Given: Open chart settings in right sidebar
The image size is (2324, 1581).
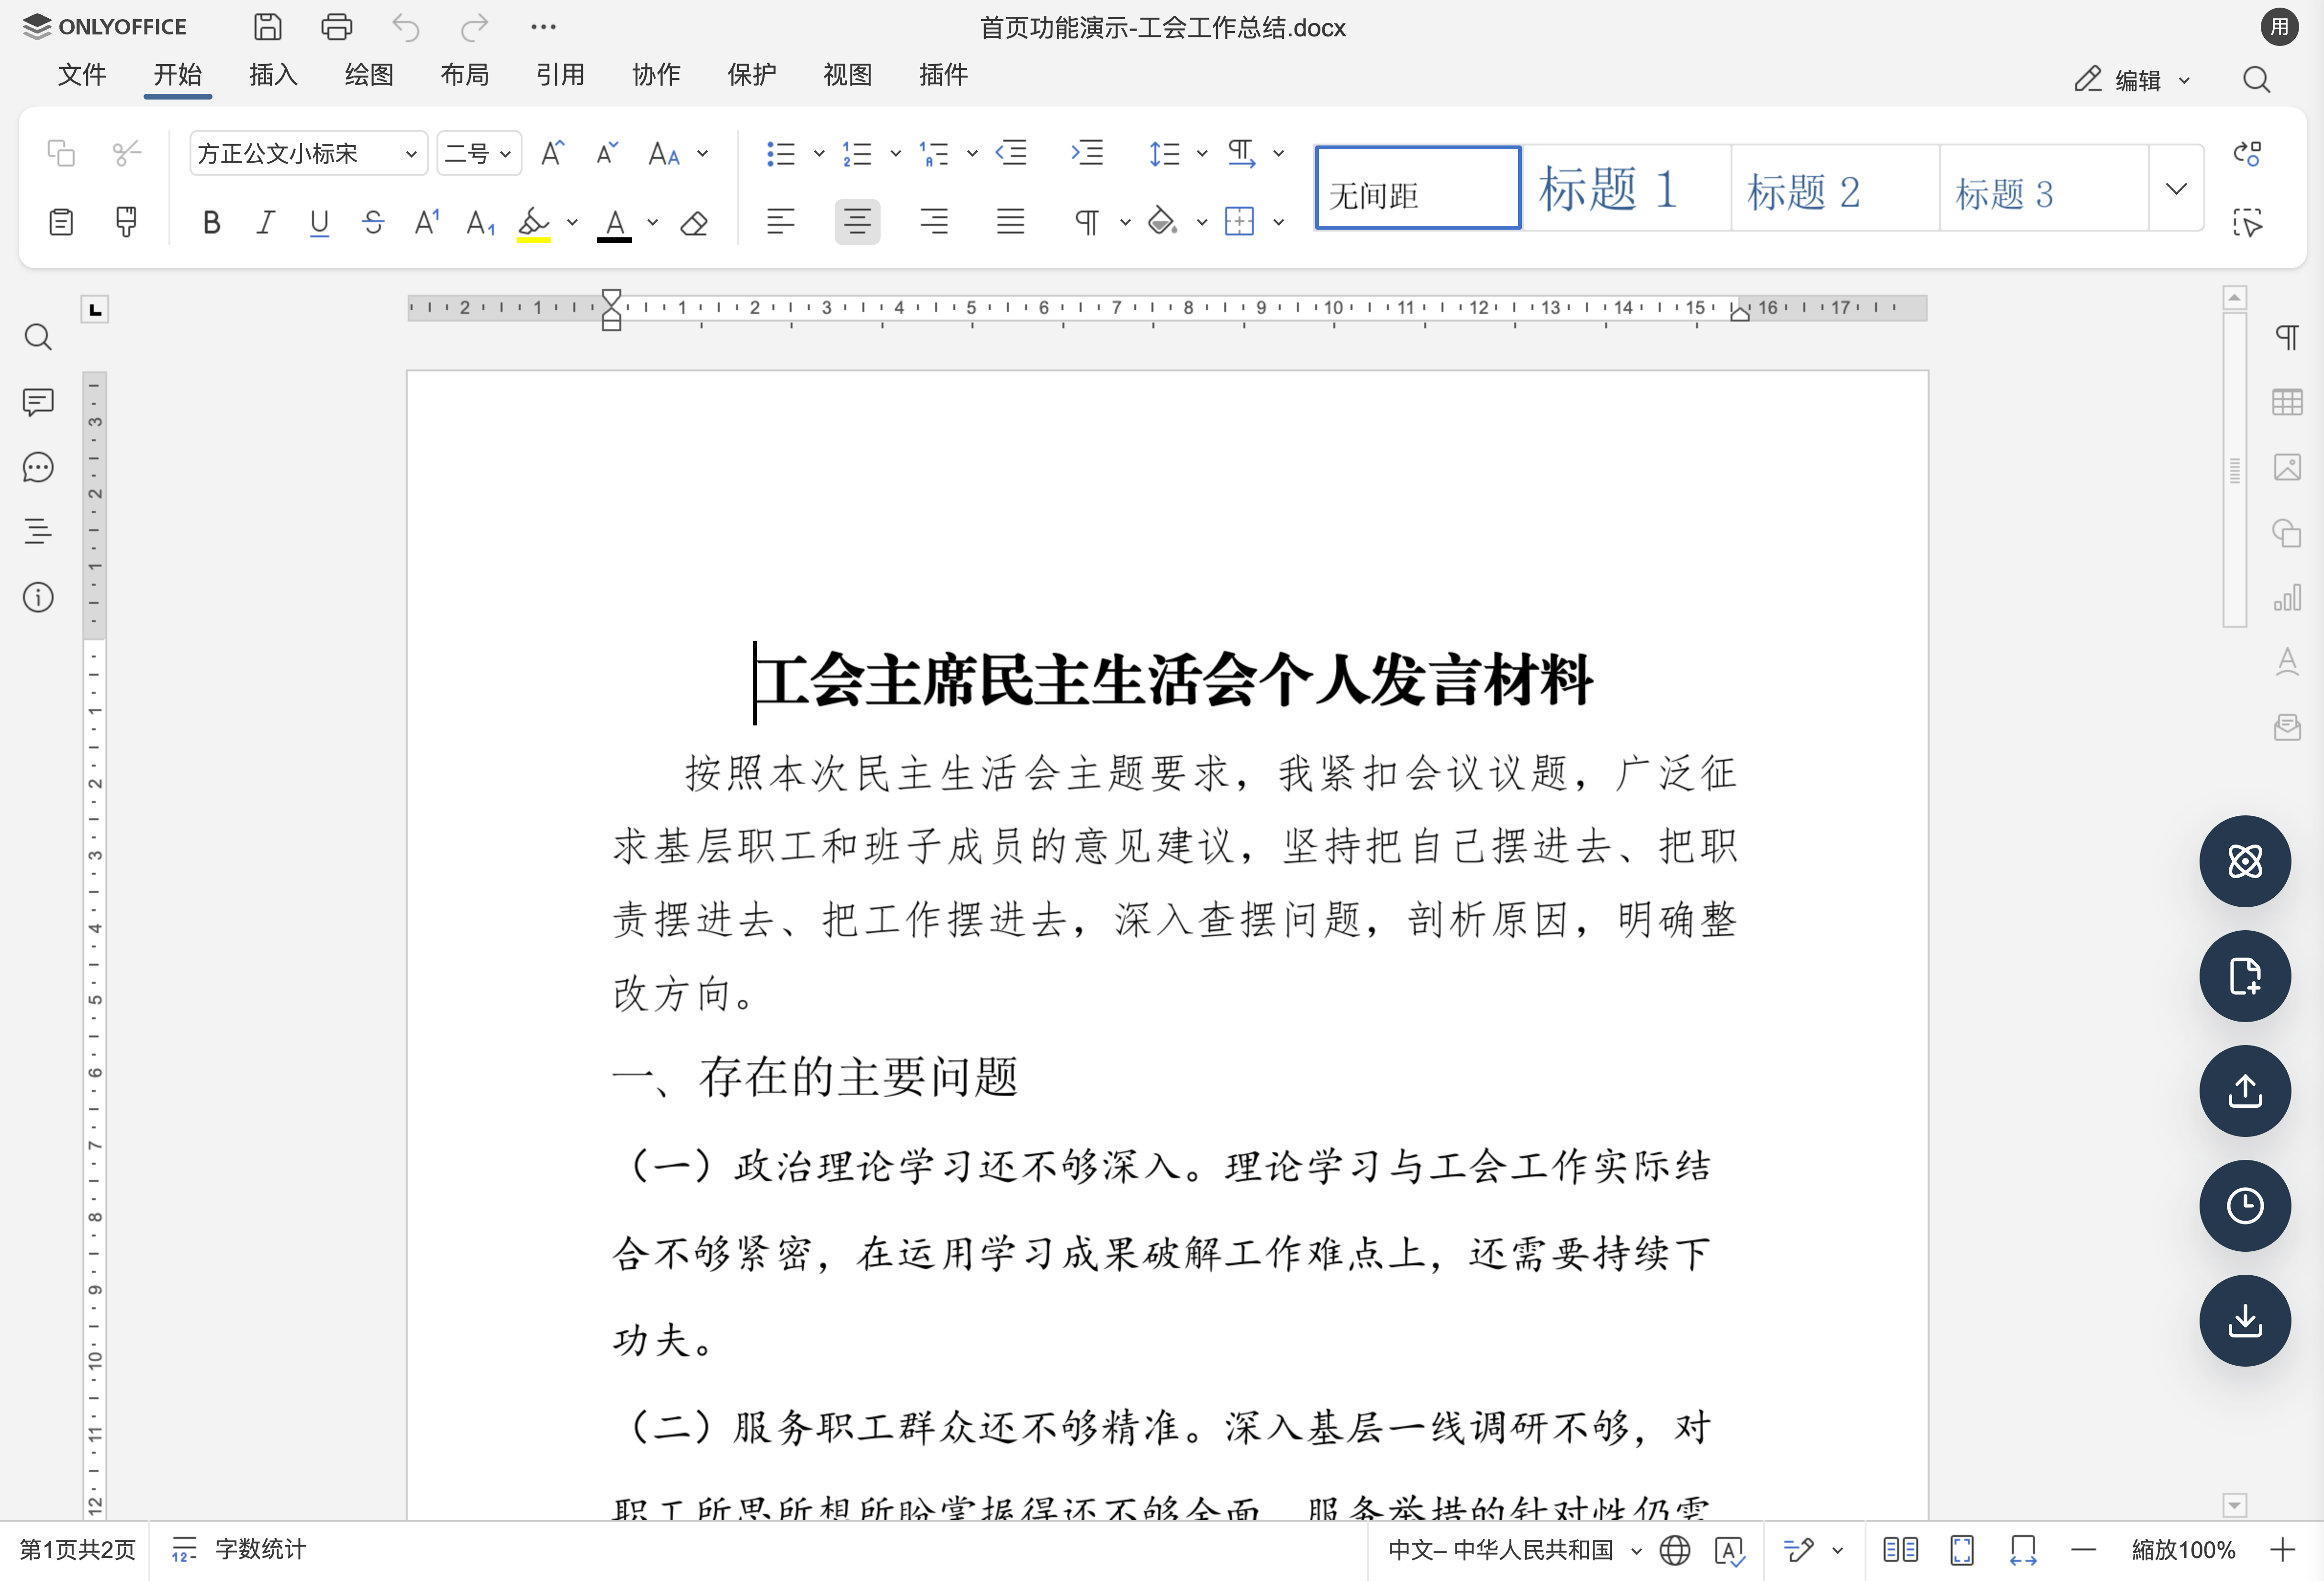Looking at the screenshot, I should [x=2287, y=597].
